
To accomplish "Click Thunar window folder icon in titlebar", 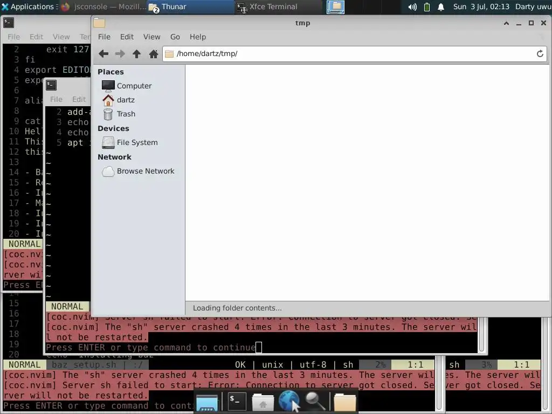I will pyautogui.click(x=99, y=23).
